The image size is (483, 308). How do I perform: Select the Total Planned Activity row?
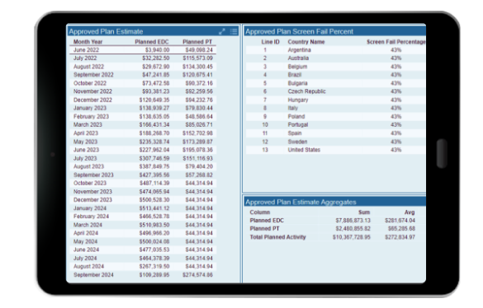point(333,237)
